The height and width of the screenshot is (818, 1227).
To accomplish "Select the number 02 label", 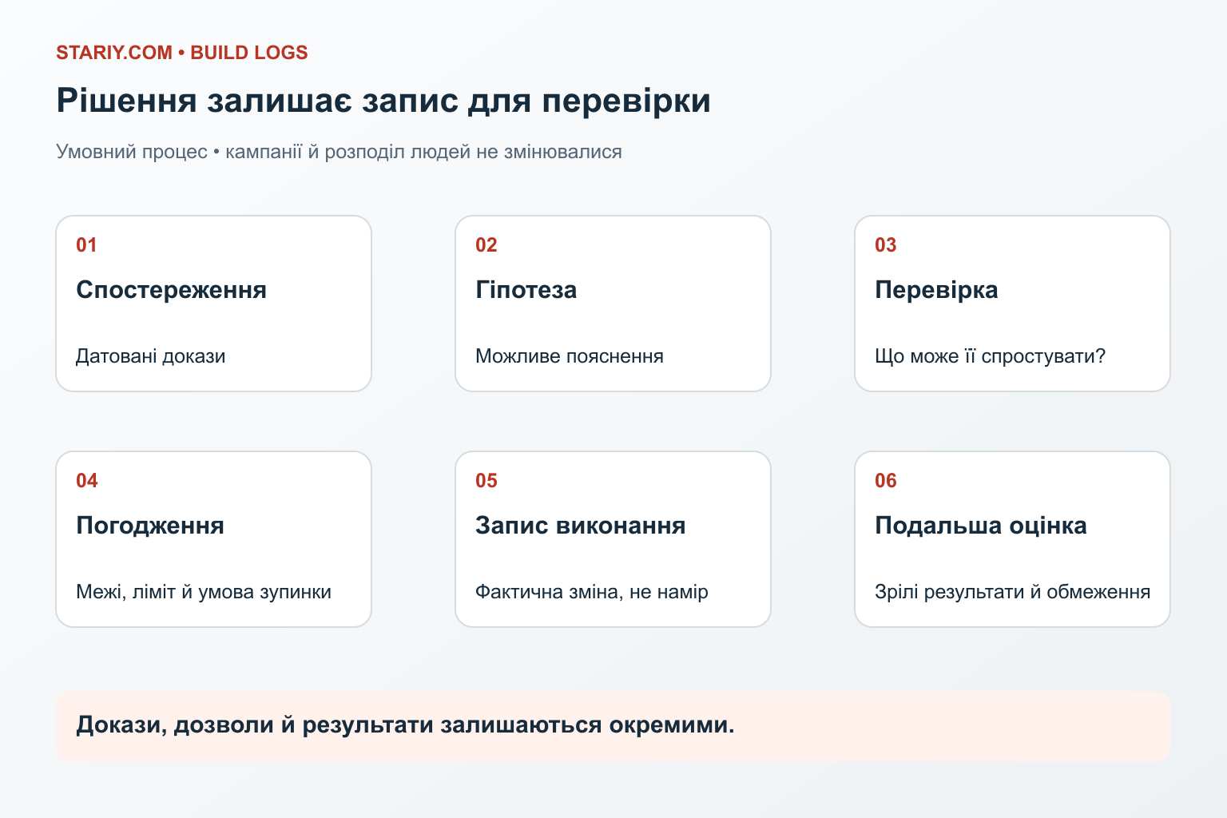I will click(486, 245).
